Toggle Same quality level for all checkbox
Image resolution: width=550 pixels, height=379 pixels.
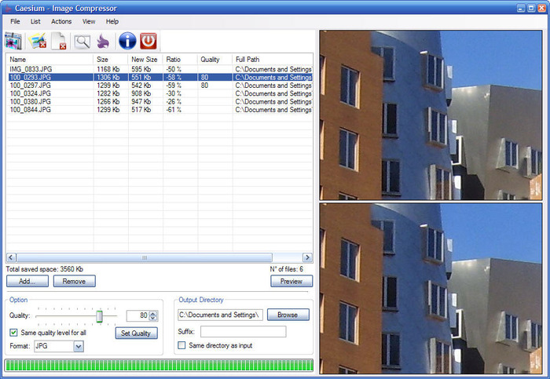pyautogui.click(x=13, y=333)
